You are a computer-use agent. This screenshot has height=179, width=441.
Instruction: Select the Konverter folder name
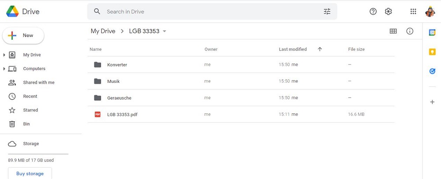coord(117,65)
